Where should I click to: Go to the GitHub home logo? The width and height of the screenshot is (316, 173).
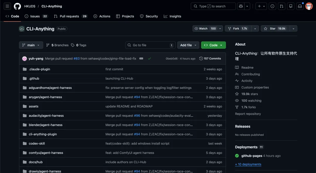tap(17, 6)
